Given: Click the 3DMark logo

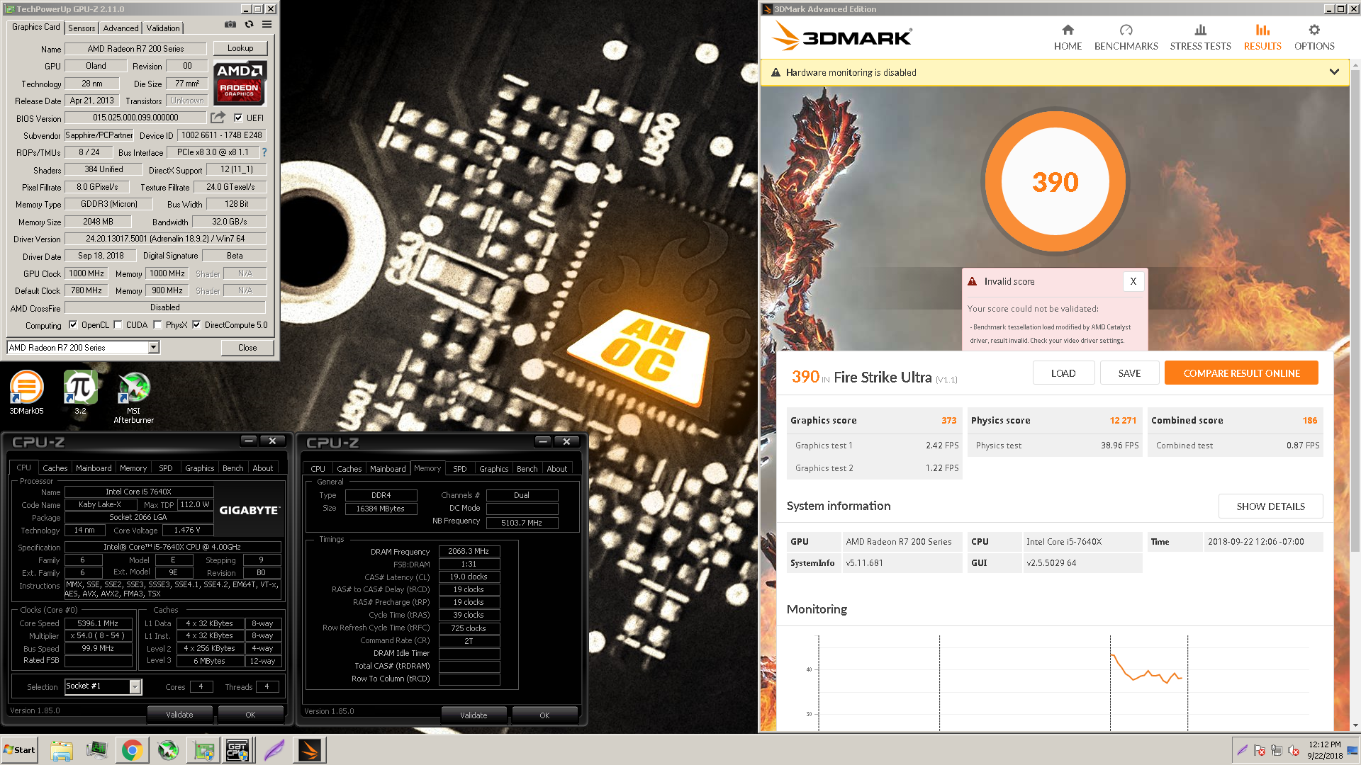Looking at the screenshot, I should [x=842, y=35].
